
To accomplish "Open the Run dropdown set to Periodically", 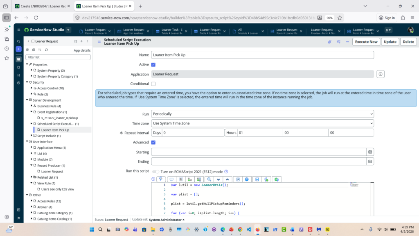I will tap(262, 113).
